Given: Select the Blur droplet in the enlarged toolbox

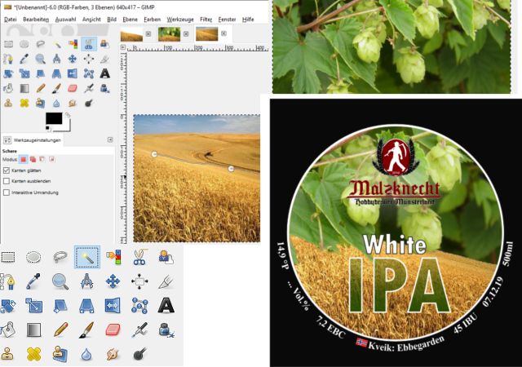Looking at the screenshot, I should pos(86,354).
